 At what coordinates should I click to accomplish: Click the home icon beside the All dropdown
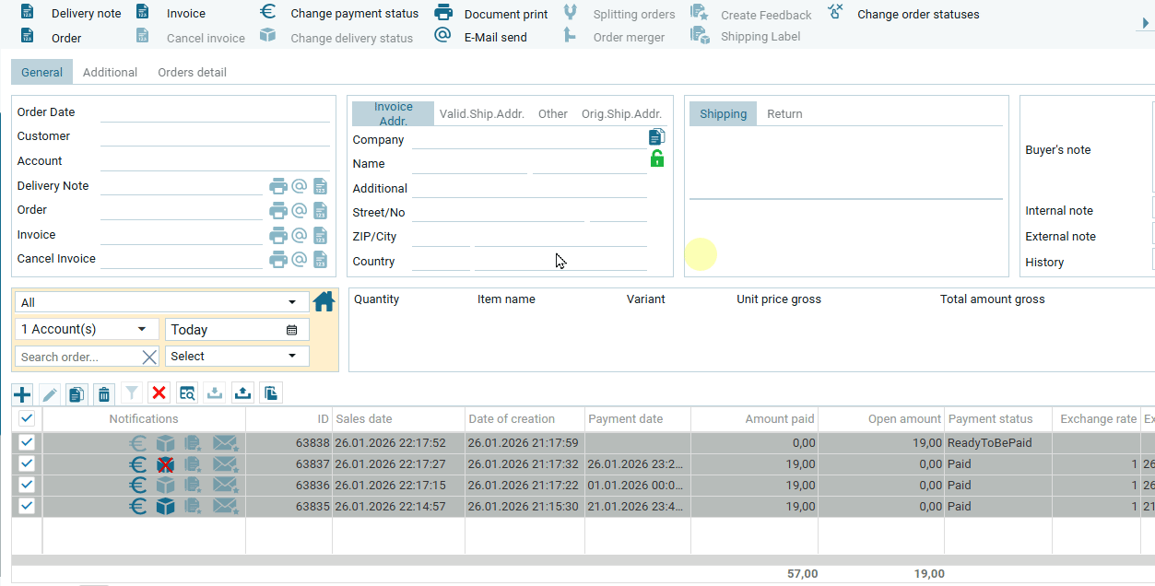click(324, 301)
